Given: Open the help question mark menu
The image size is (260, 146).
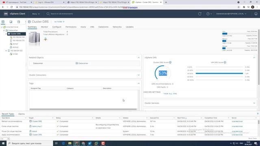Looking at the screenshot, I should tap(209, 14).
